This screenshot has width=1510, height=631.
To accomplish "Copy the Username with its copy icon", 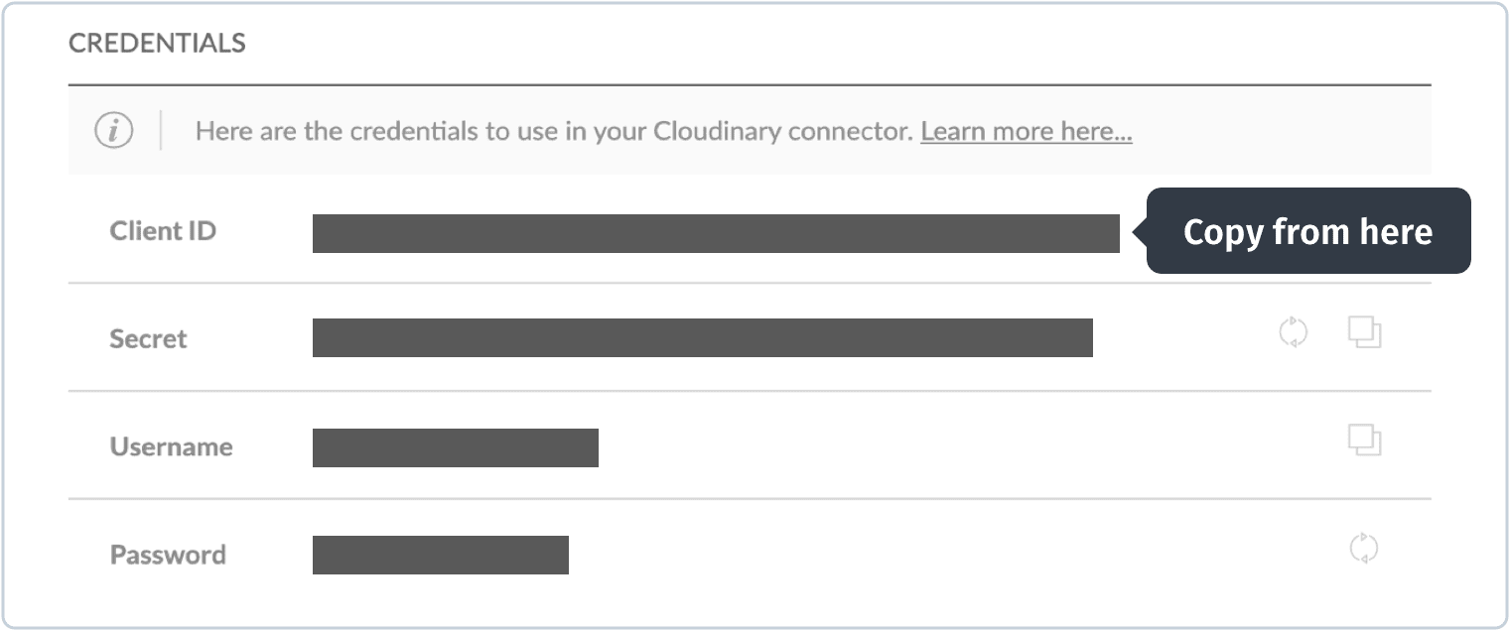I will pos(1364,440).
